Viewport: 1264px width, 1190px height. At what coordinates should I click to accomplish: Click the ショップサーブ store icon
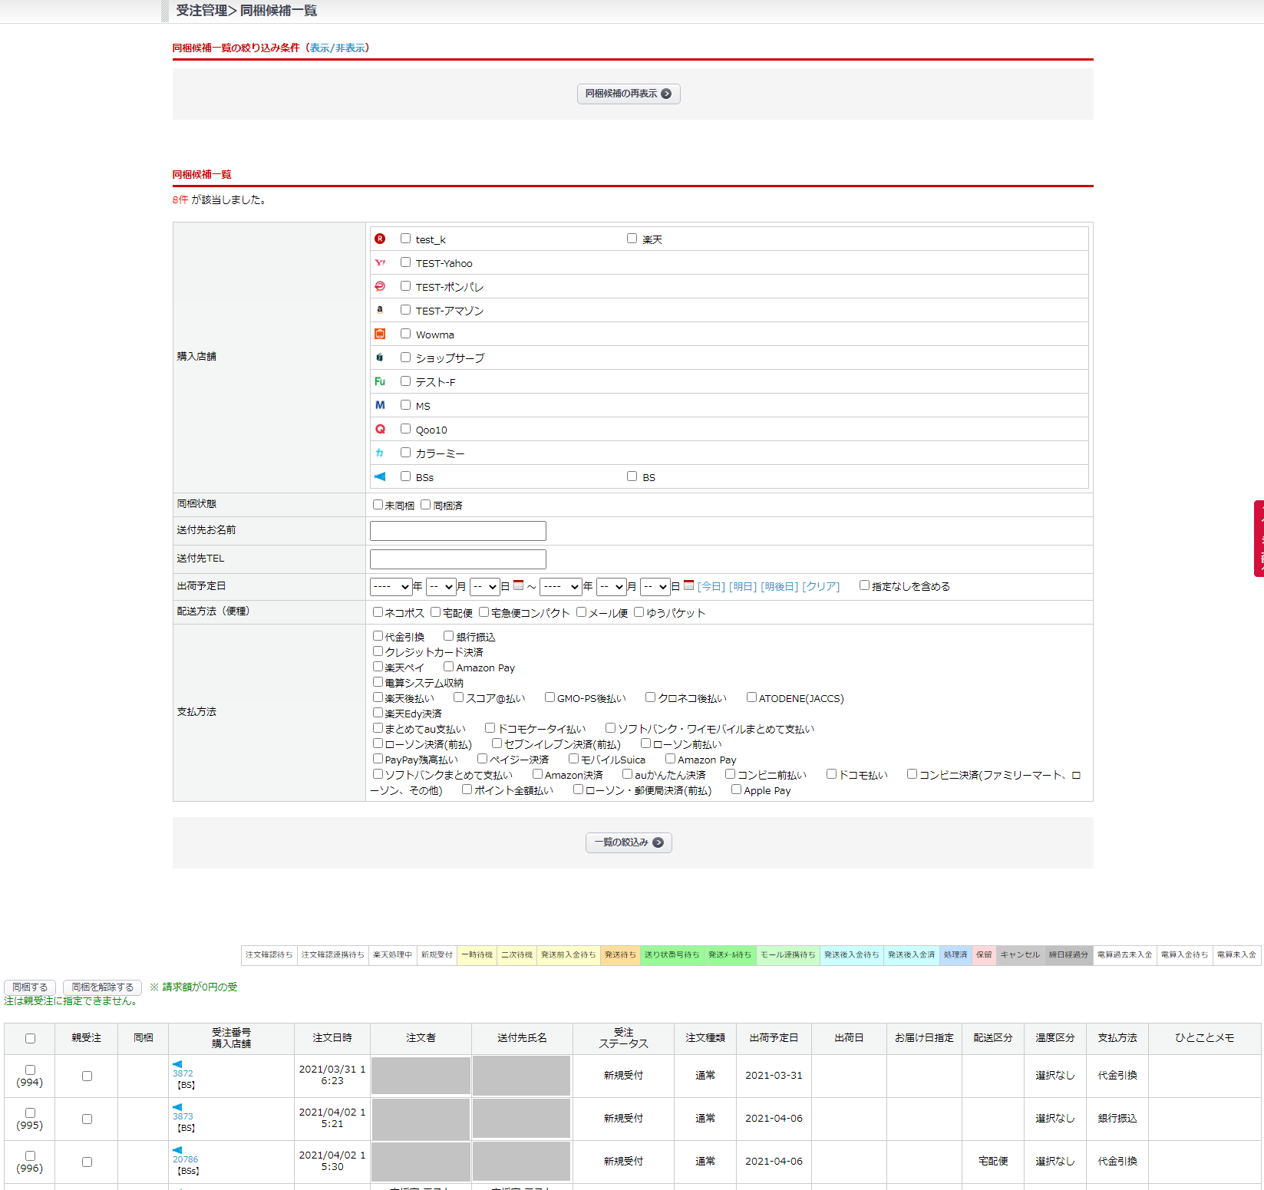pyautogui.click(x=380, y=358)
